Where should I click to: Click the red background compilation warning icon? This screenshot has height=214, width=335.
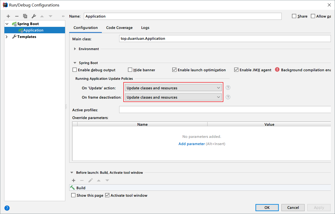[x=277, y=70]
